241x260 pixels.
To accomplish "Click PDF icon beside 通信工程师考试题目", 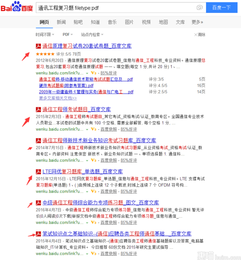I will [39, 109].
